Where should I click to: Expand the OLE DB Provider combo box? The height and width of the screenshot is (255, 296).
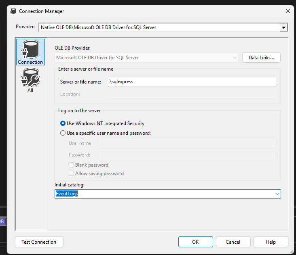pyautogui.click(x=235, y=58)
